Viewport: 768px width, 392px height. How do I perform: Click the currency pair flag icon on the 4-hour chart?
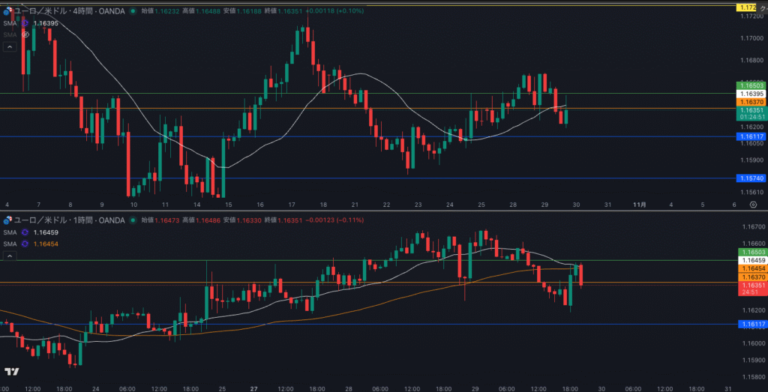[x=8, y=12]
